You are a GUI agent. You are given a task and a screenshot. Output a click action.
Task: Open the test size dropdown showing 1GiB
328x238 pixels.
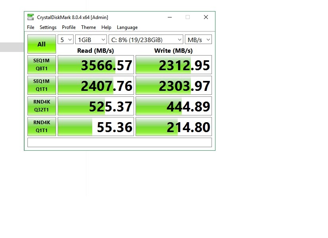tap(91, 39)
